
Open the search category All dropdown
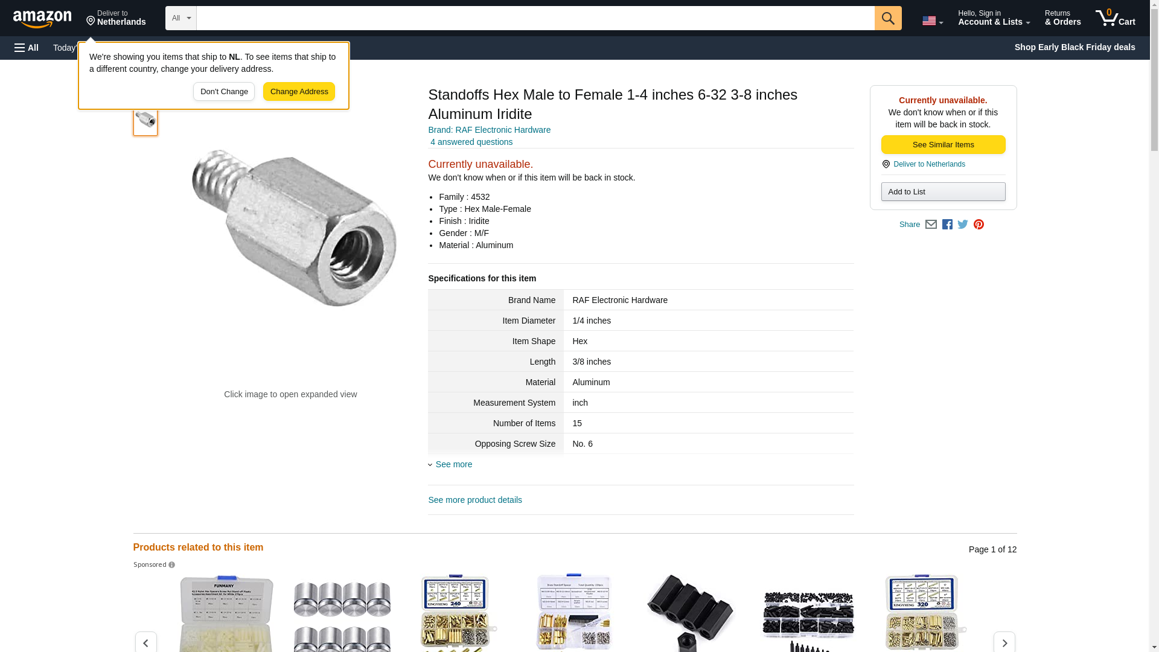click(181, 18)
